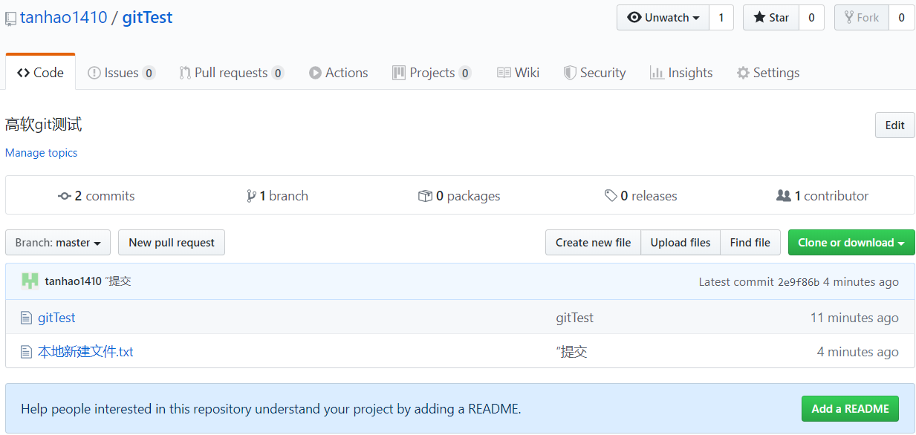This screenshot has height=435, width=916.
Task: Click the Add a README button
Action: click(x=850, y=409)
